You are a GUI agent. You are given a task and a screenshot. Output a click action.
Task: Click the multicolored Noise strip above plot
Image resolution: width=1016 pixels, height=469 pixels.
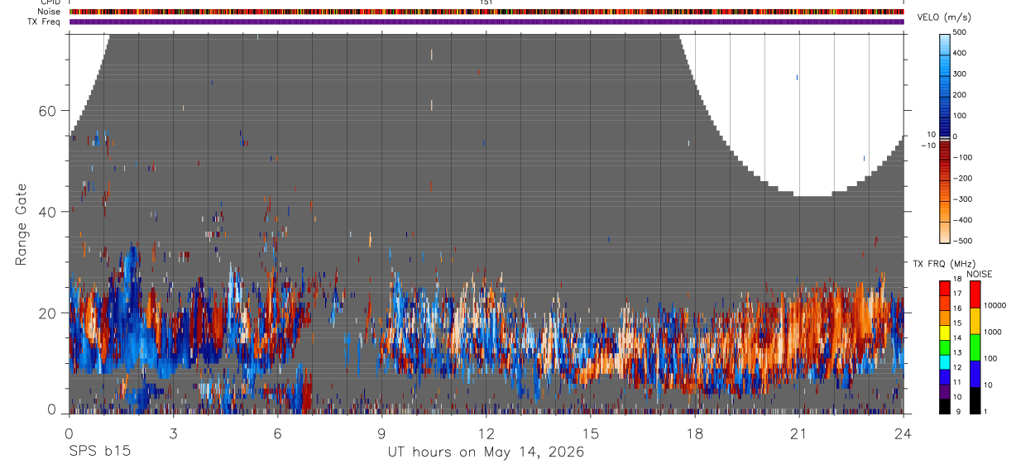tap(486, 12)
